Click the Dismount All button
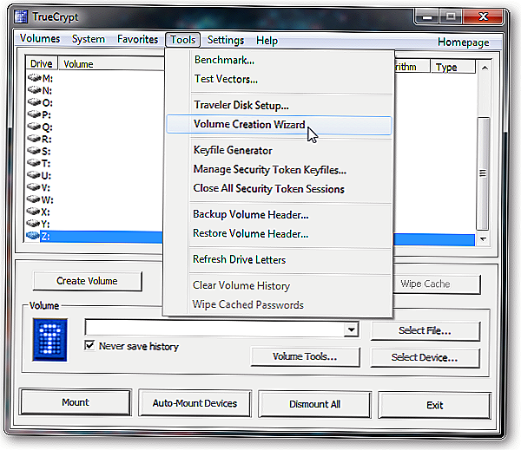The height and width of the screenshot is (450, 521). tap(314, 404)
